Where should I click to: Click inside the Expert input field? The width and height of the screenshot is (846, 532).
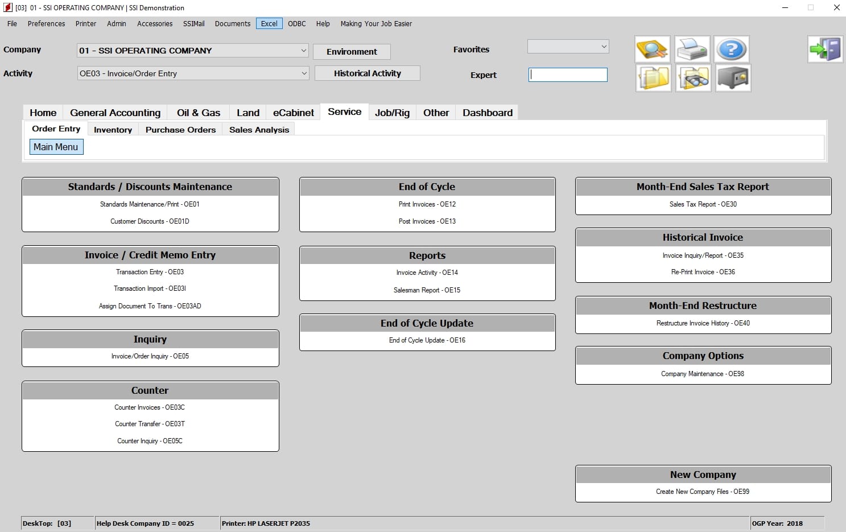point(567,75)
